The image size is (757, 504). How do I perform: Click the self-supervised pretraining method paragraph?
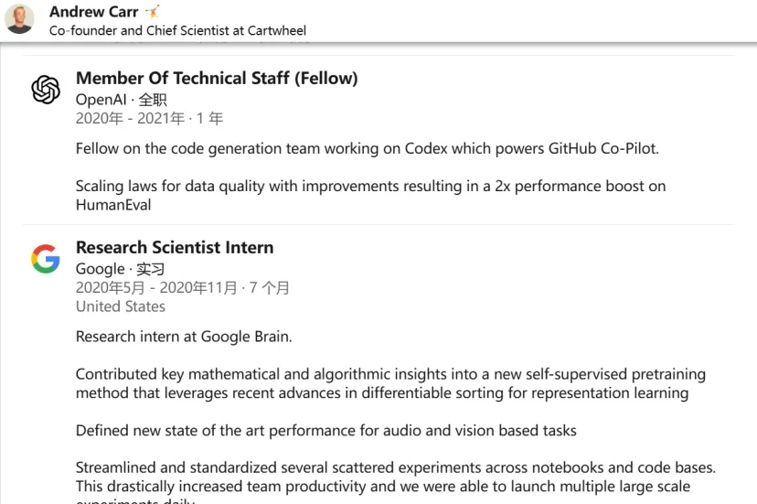[390, 383]
